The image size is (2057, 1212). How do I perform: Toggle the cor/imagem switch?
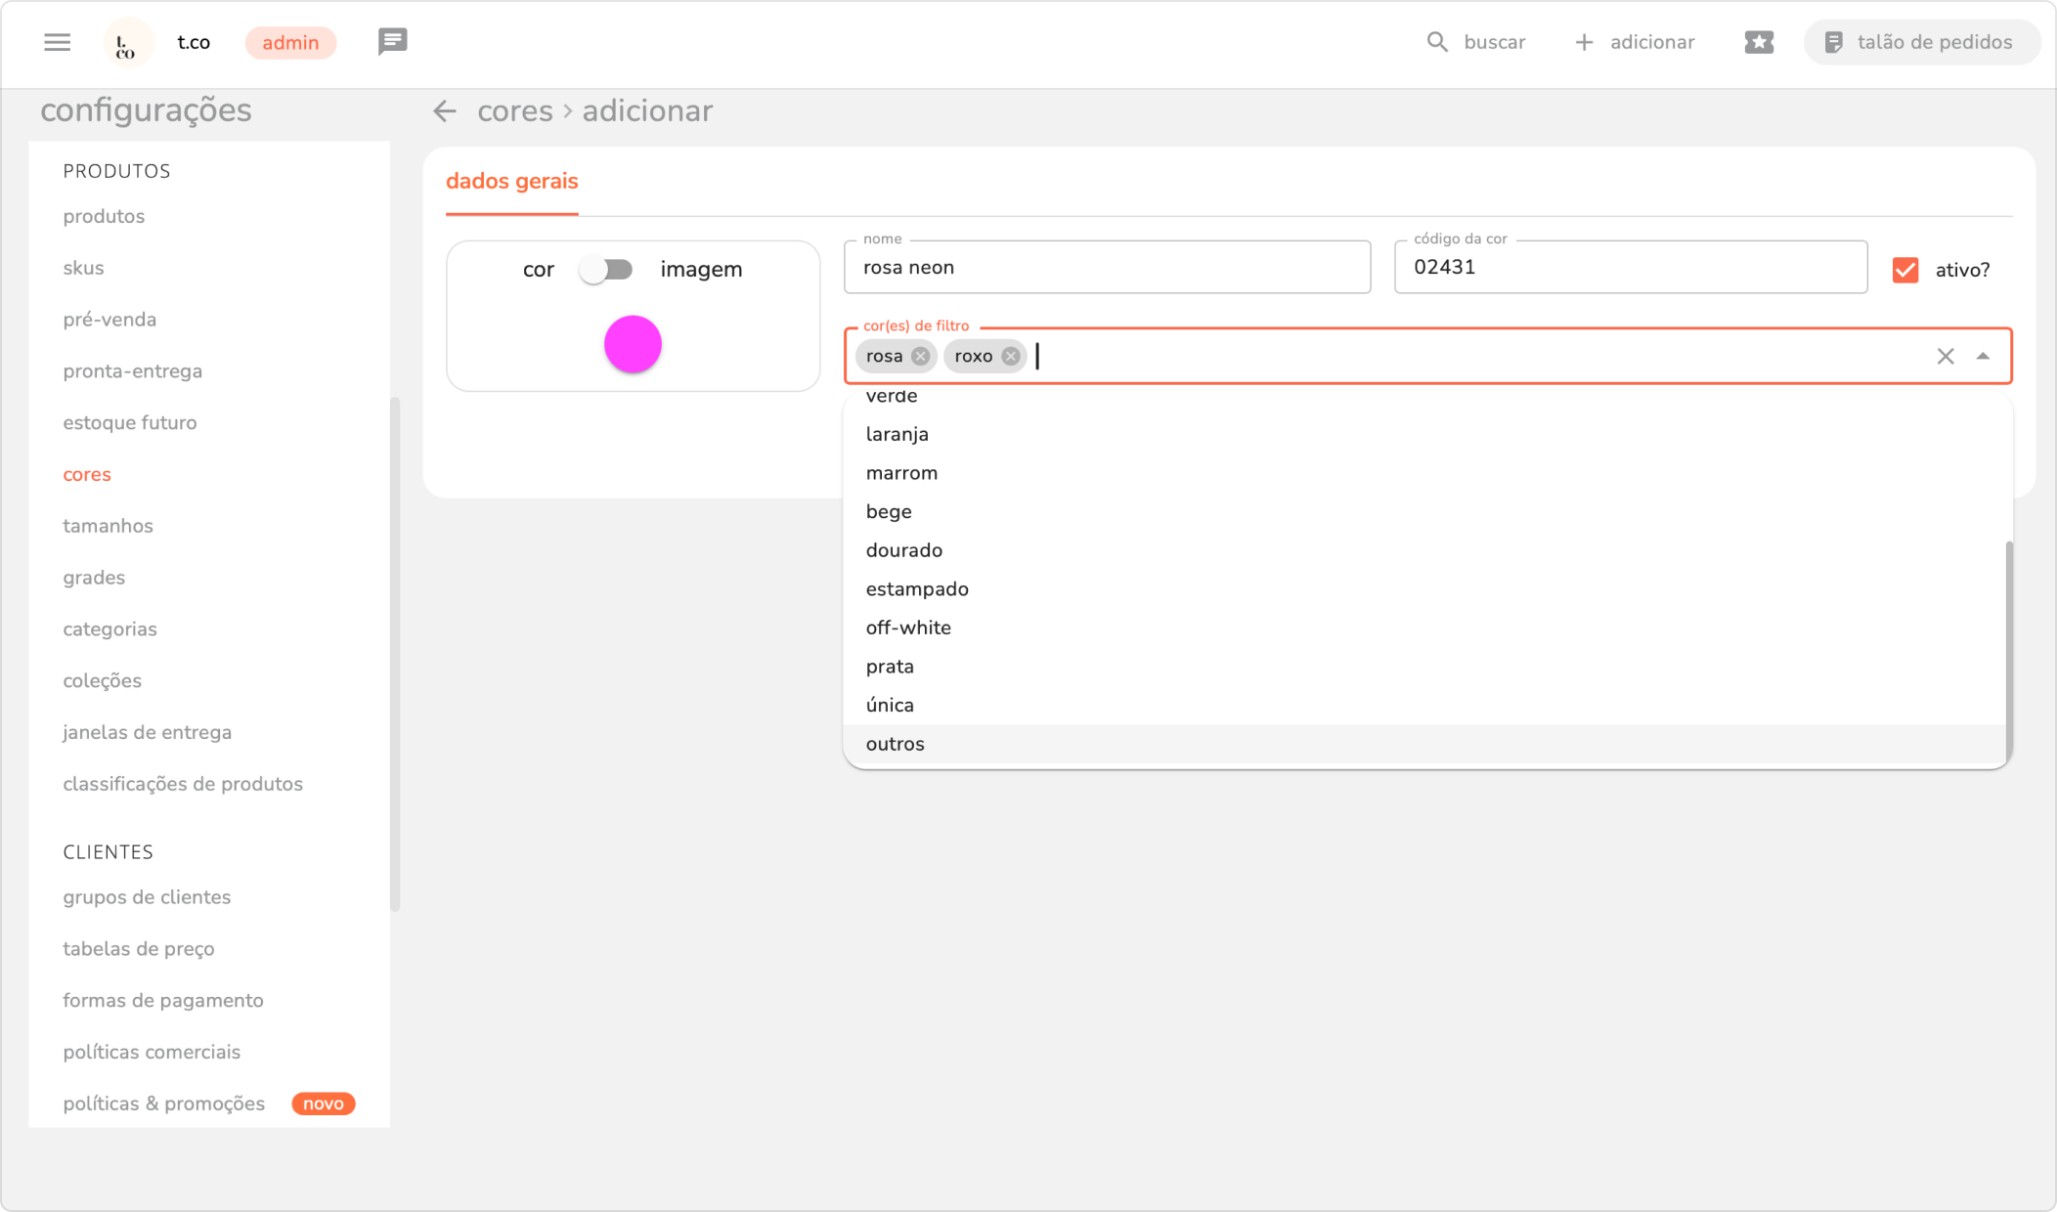pos(606,270)
